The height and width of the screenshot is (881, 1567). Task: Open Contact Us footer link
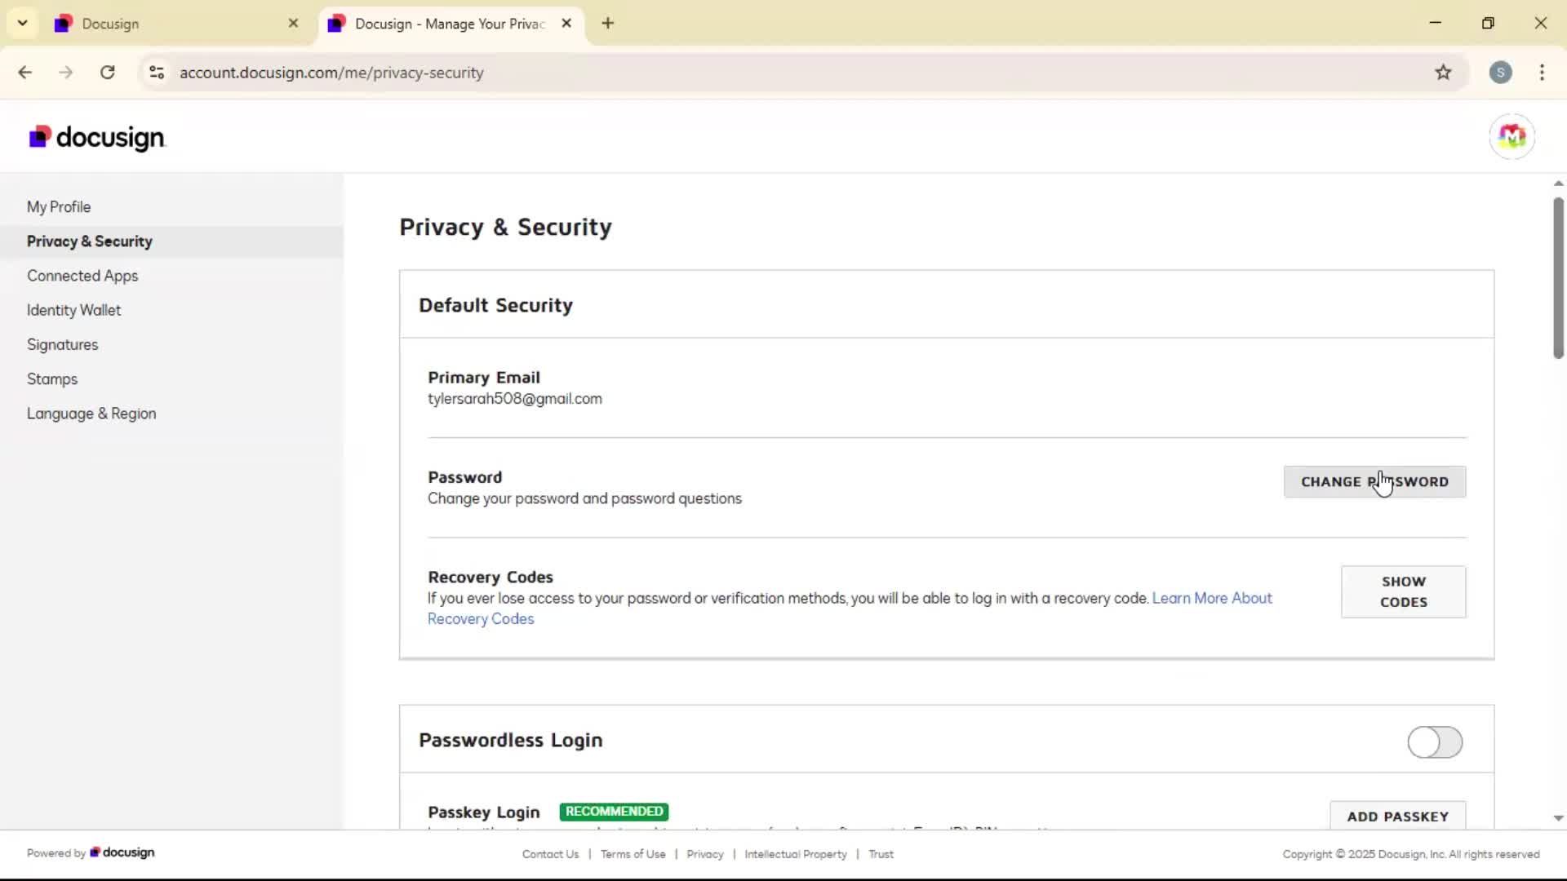[550, 854]
